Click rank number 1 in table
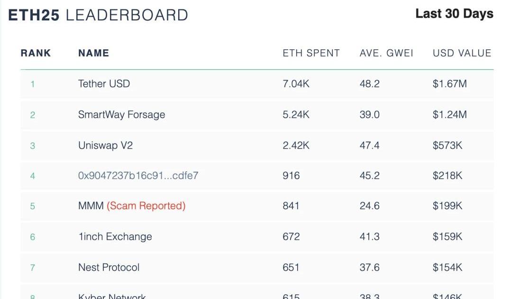511x299 pixels. click(33, 84)
